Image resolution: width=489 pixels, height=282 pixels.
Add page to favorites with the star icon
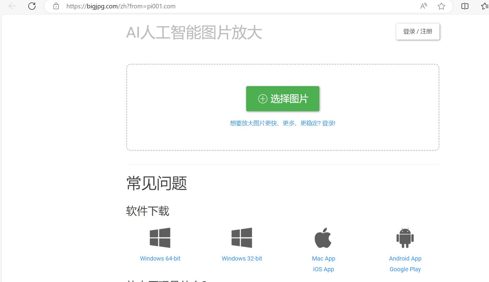pyautogui.click(x=442, y=6)
